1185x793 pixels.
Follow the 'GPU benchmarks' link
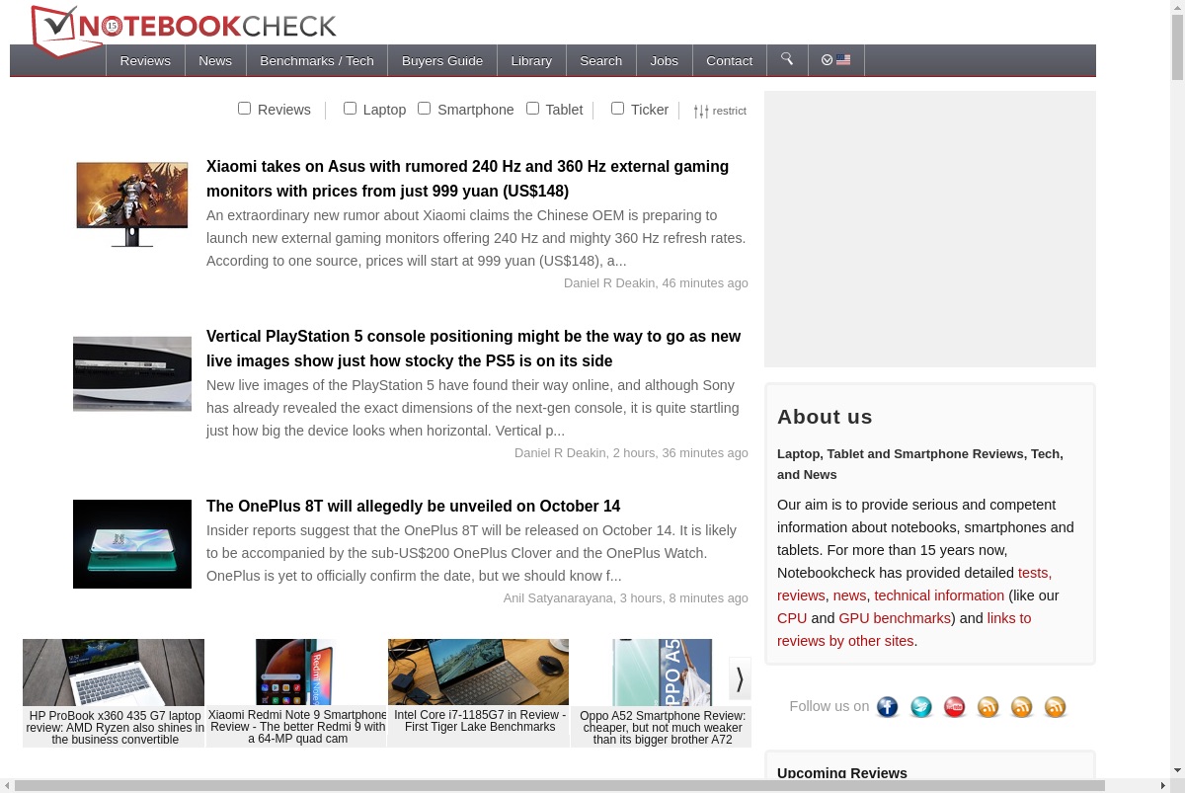pyautogui.click(x=895, y=618)
